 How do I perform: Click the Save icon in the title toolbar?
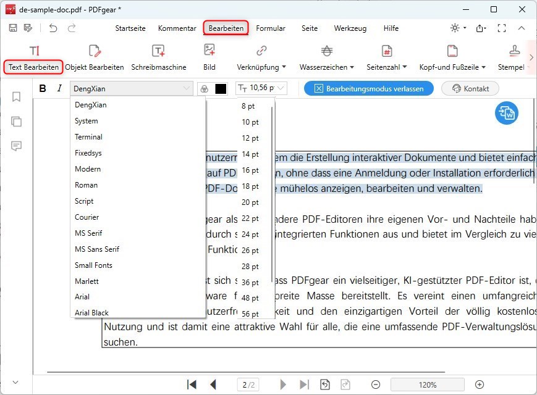point(13,28)
